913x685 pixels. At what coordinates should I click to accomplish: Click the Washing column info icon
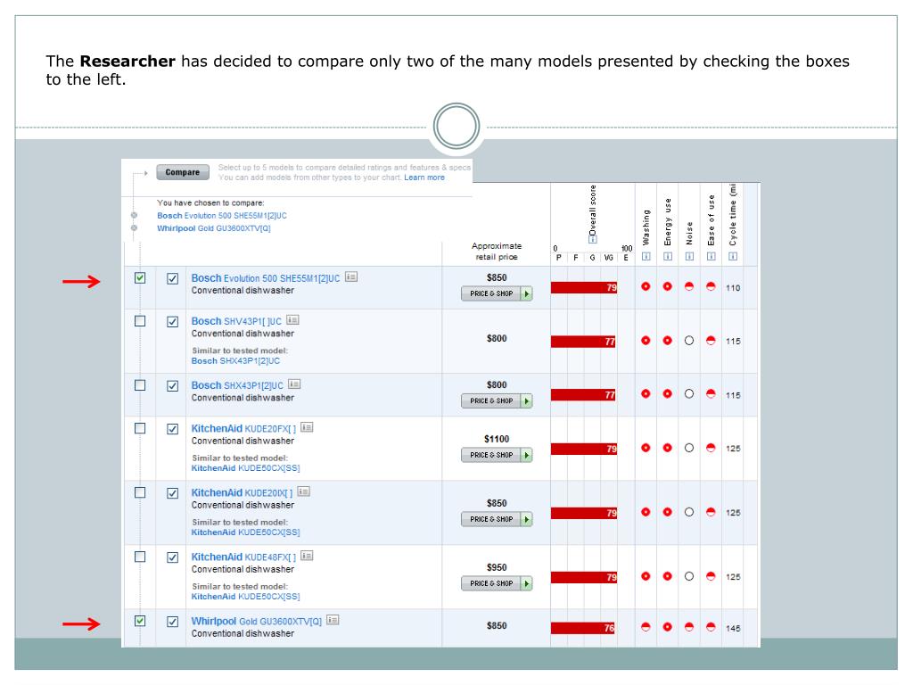[x=646, y=258]
